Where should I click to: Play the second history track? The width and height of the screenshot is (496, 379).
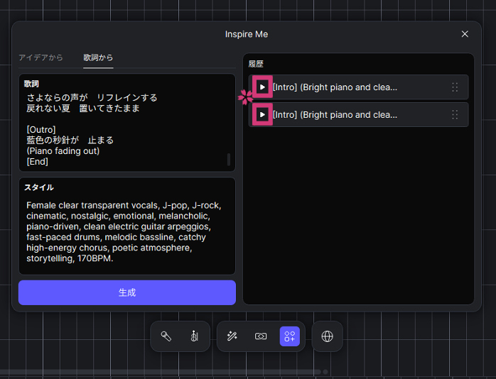tap(262, 114)
